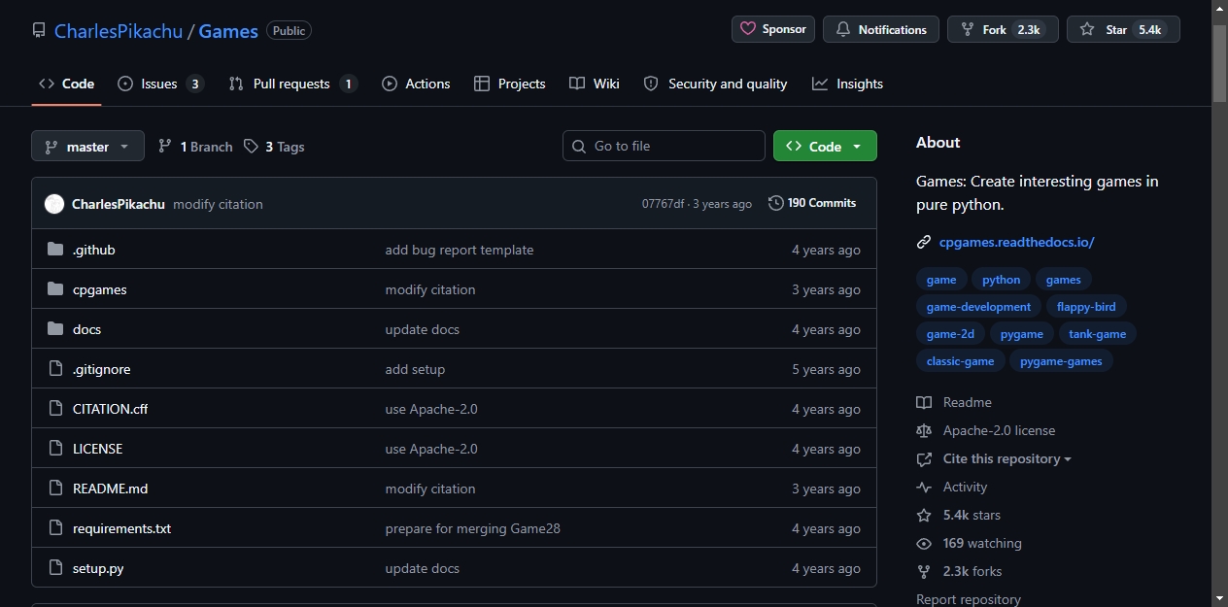Open the Insights tab
The width and height of the screenshot is (1228, 607).
point(847,84)
